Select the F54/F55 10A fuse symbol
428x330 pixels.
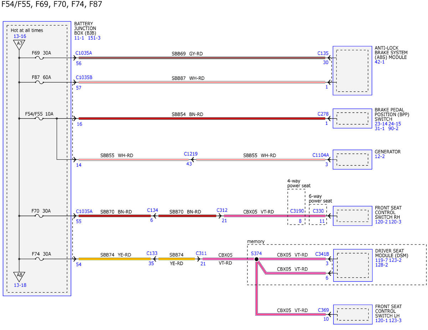(40, 119)
